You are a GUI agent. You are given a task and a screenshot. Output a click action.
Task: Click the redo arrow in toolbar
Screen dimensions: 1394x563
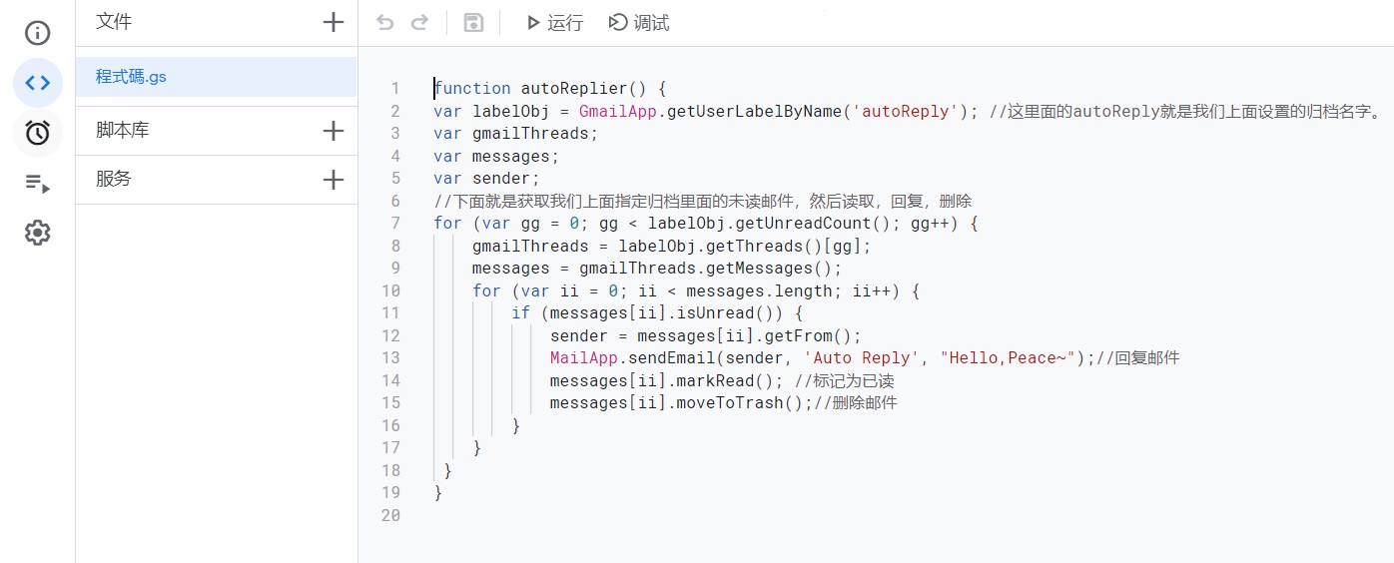tap(419, 23)
